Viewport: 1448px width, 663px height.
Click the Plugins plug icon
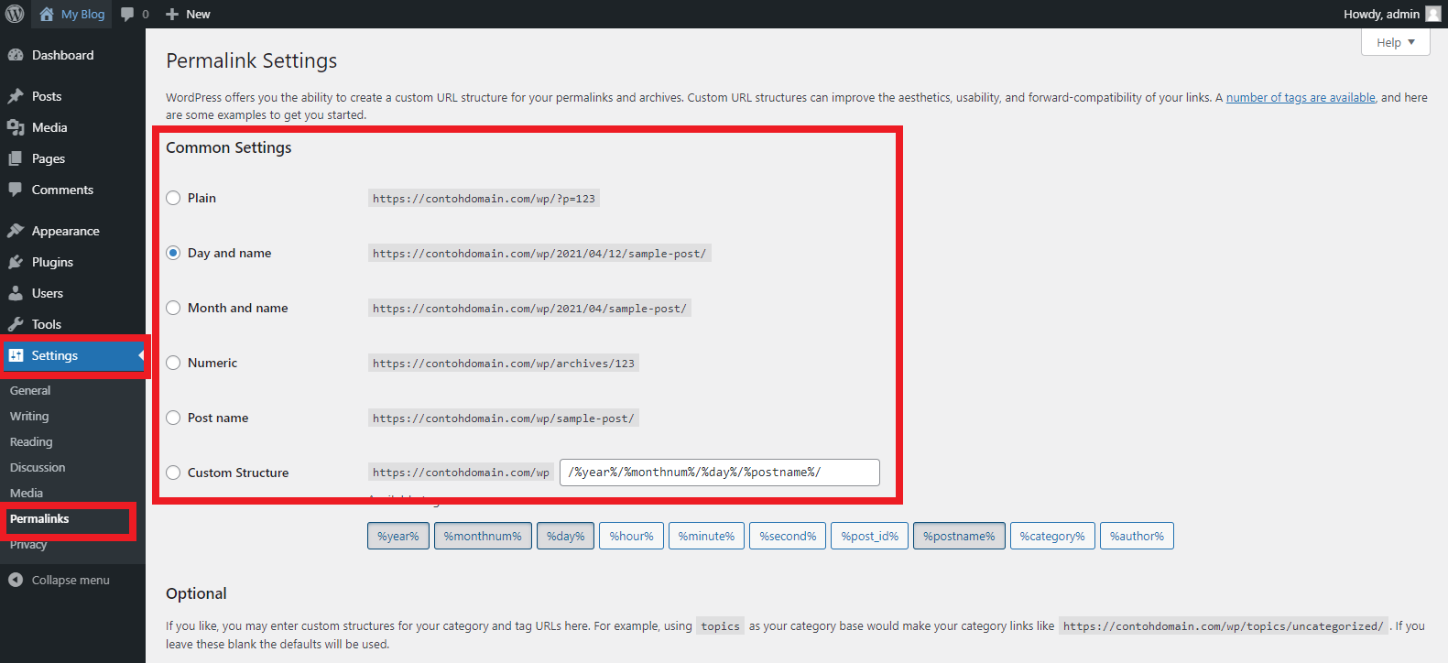point(16,262)
